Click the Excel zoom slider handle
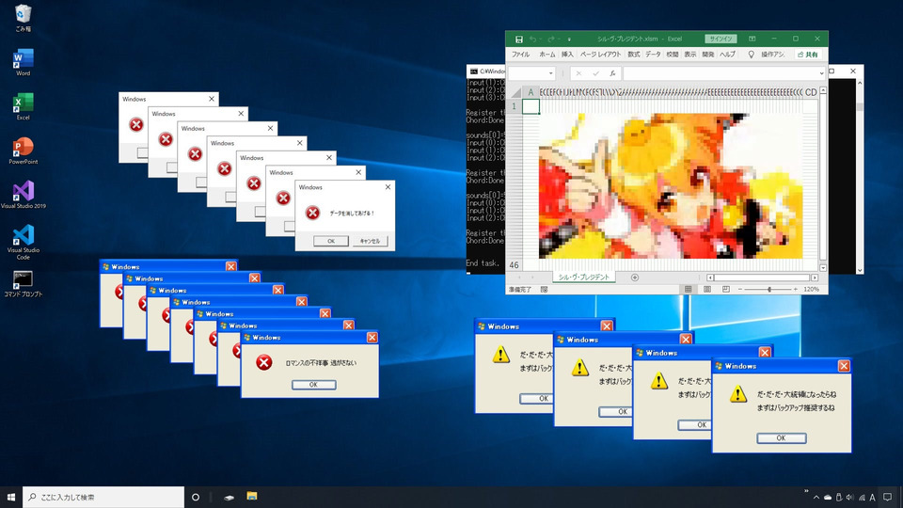Screen dimensions: 903x508 tap(769, 290)
